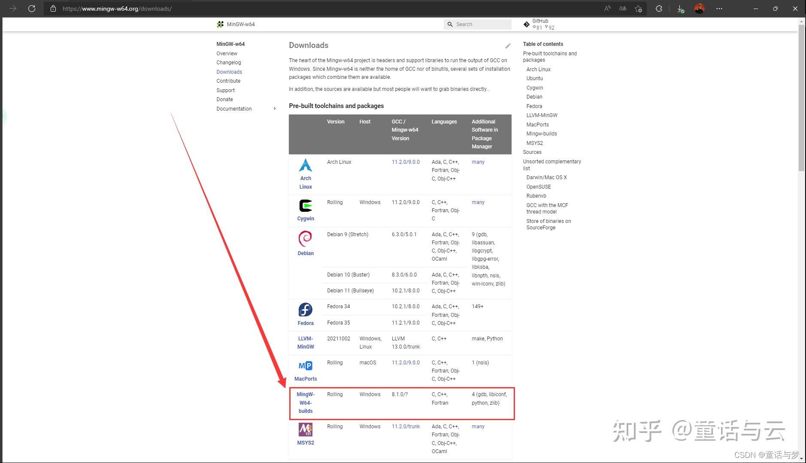Click the edit page pencil icon
The width and height of the screenshot is (806, 463).
pos(508,46)
